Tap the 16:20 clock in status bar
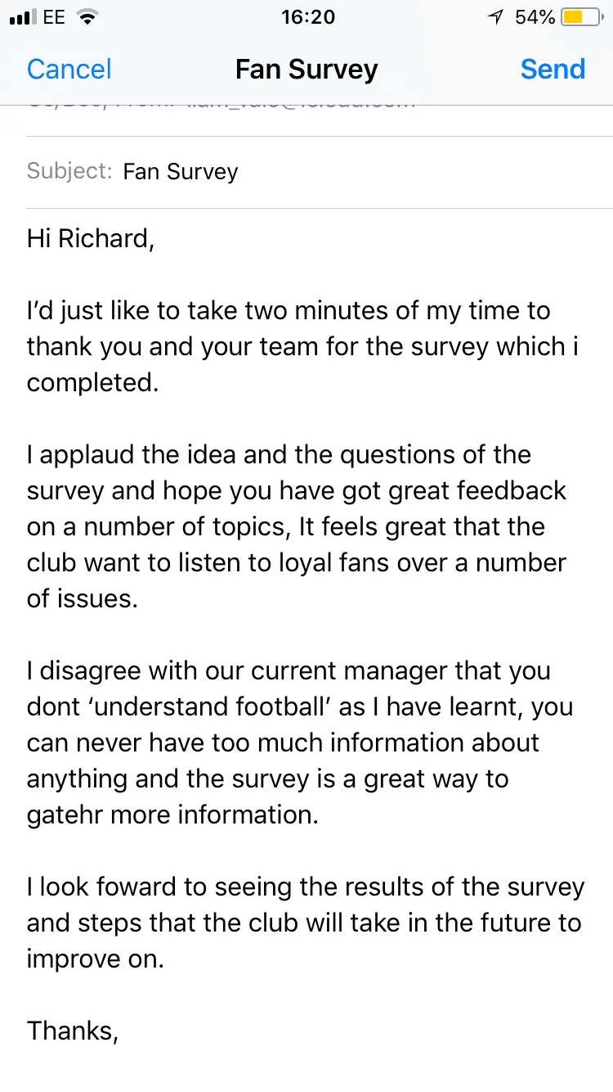 (x=307, y=17)
